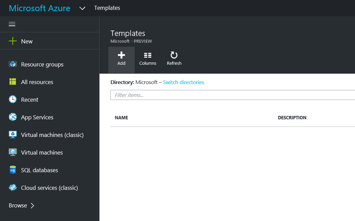Open Resource groups cube icon

[13, 64]
